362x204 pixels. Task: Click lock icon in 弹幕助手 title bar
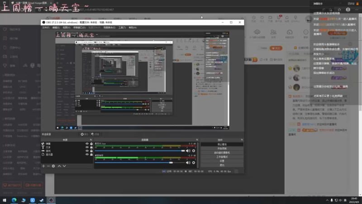point(357,4)
